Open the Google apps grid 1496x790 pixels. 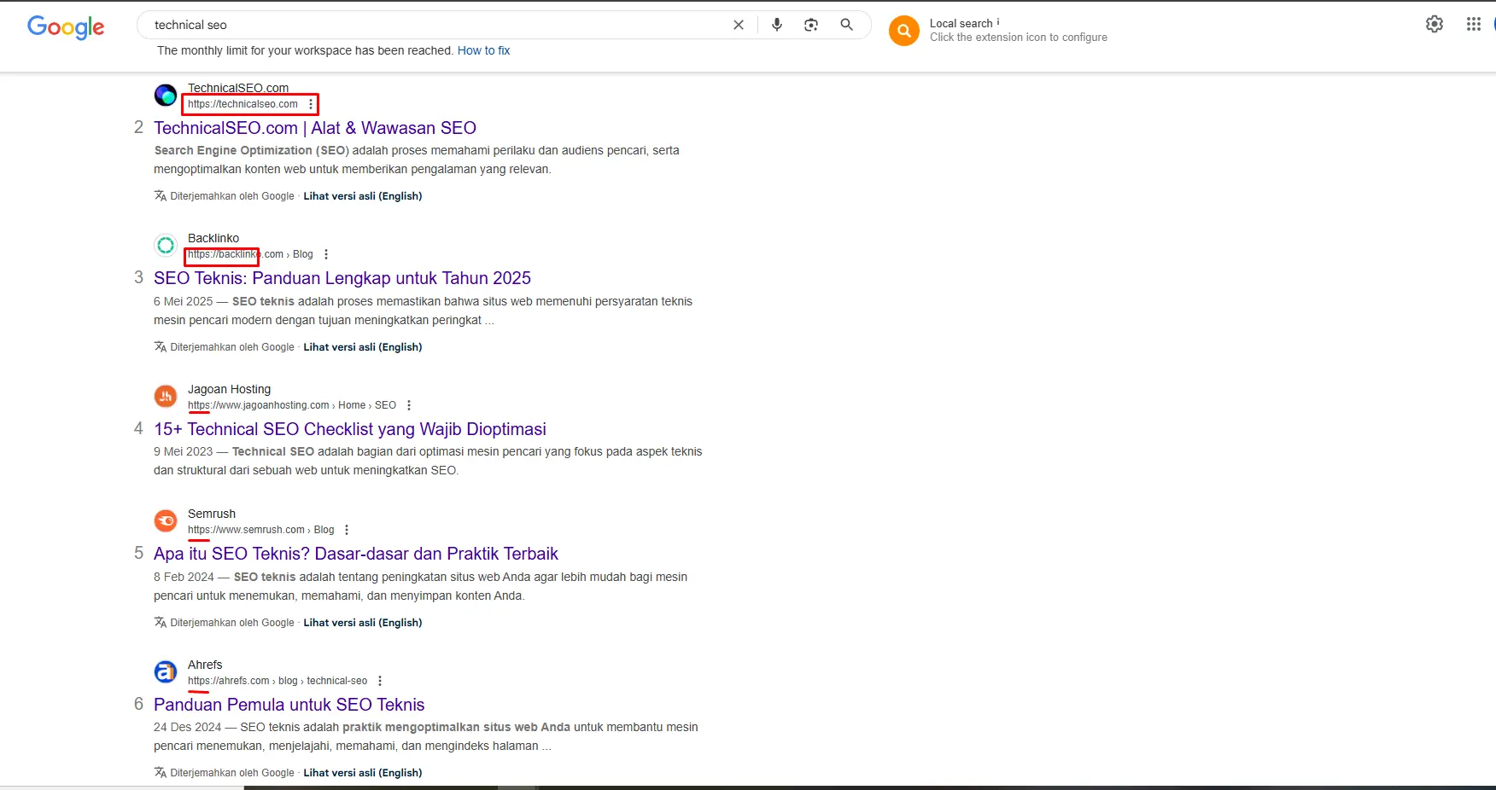(x=1474, y=24)
